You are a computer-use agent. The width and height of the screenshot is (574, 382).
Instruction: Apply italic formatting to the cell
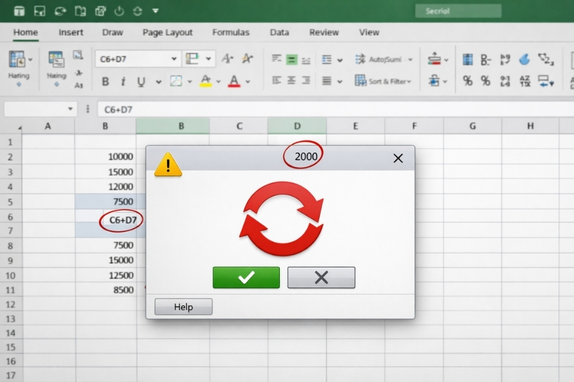tap(122, 81)
